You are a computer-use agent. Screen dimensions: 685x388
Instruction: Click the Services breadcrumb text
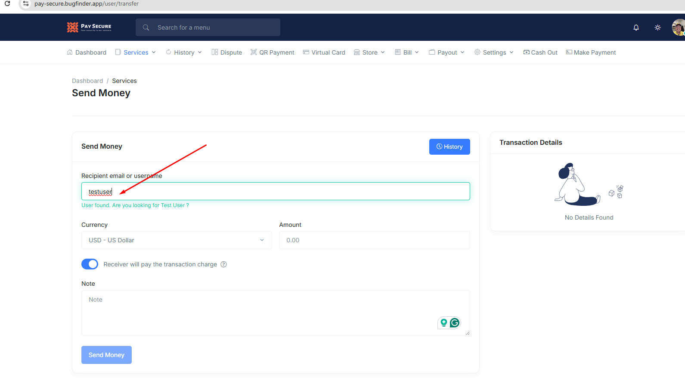pos(124,81)
